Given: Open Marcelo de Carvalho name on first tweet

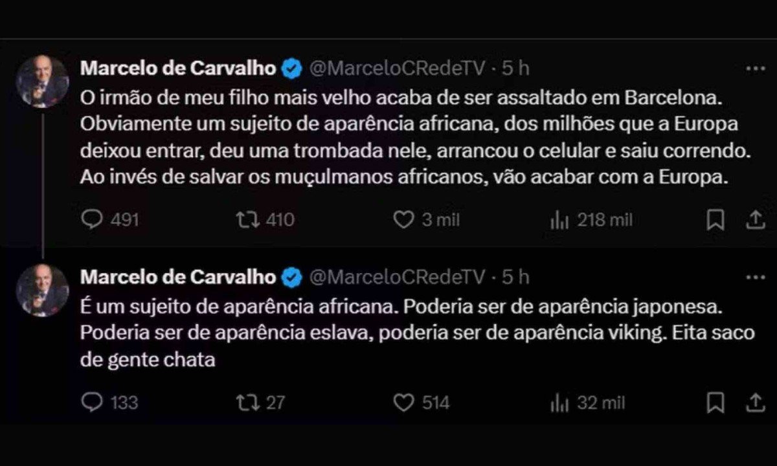Looking at the screenshot, I should tap(177, 69).
